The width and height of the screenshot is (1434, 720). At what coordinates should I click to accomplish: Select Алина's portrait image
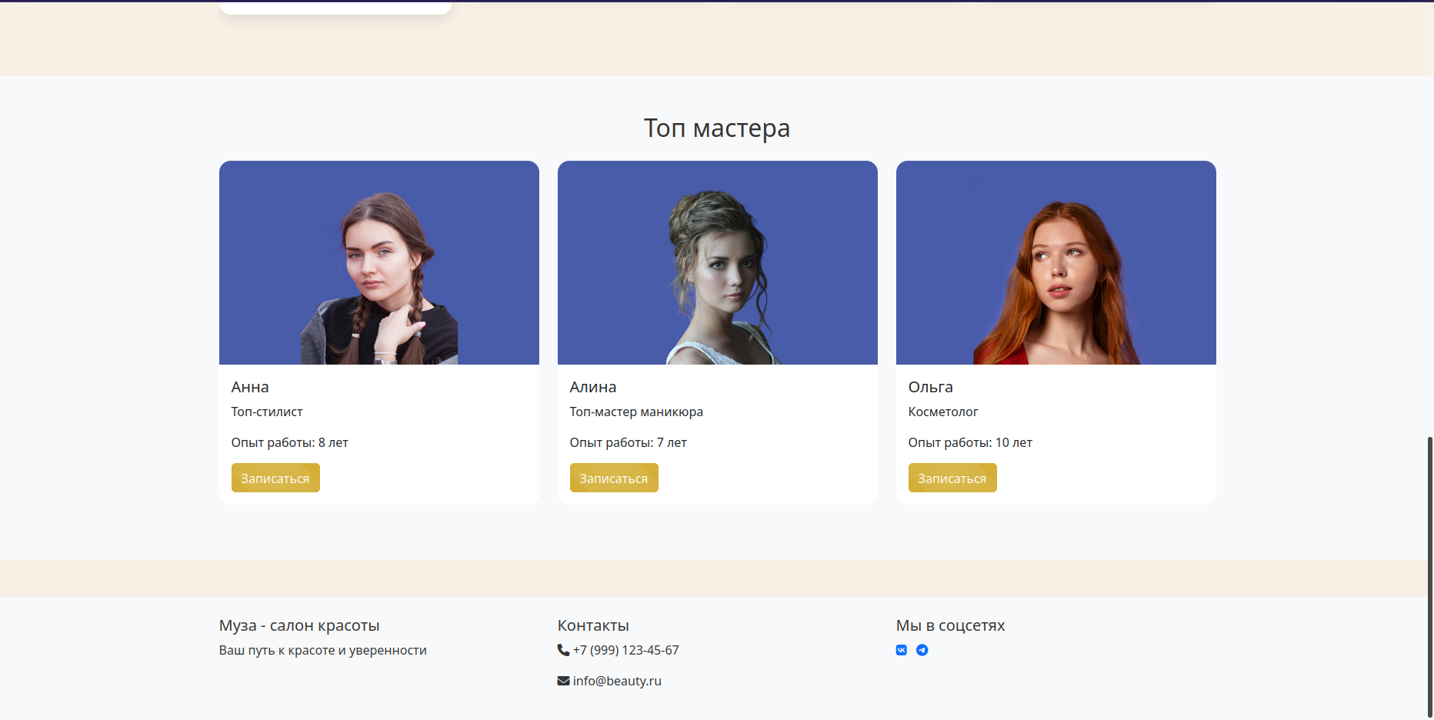tap(717, 263)
